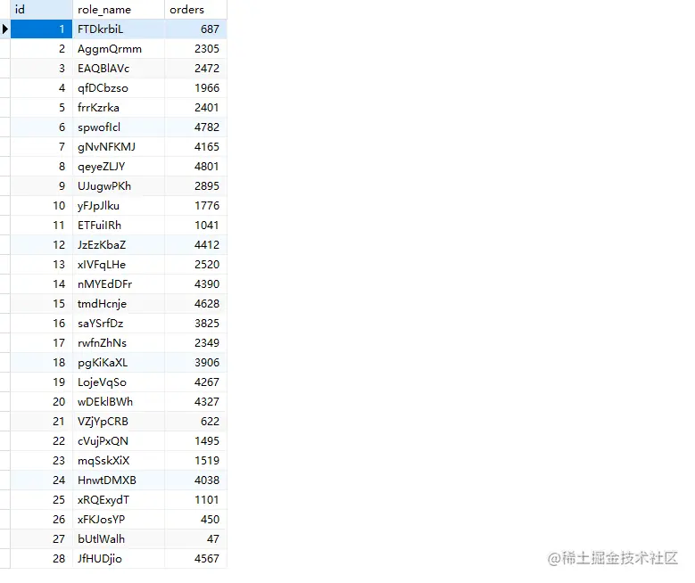The height and width of the screenshot is (583, 695).
Task: Select the cell UJugwPKh
Action: pyautogui.click(x=119, y=186)
